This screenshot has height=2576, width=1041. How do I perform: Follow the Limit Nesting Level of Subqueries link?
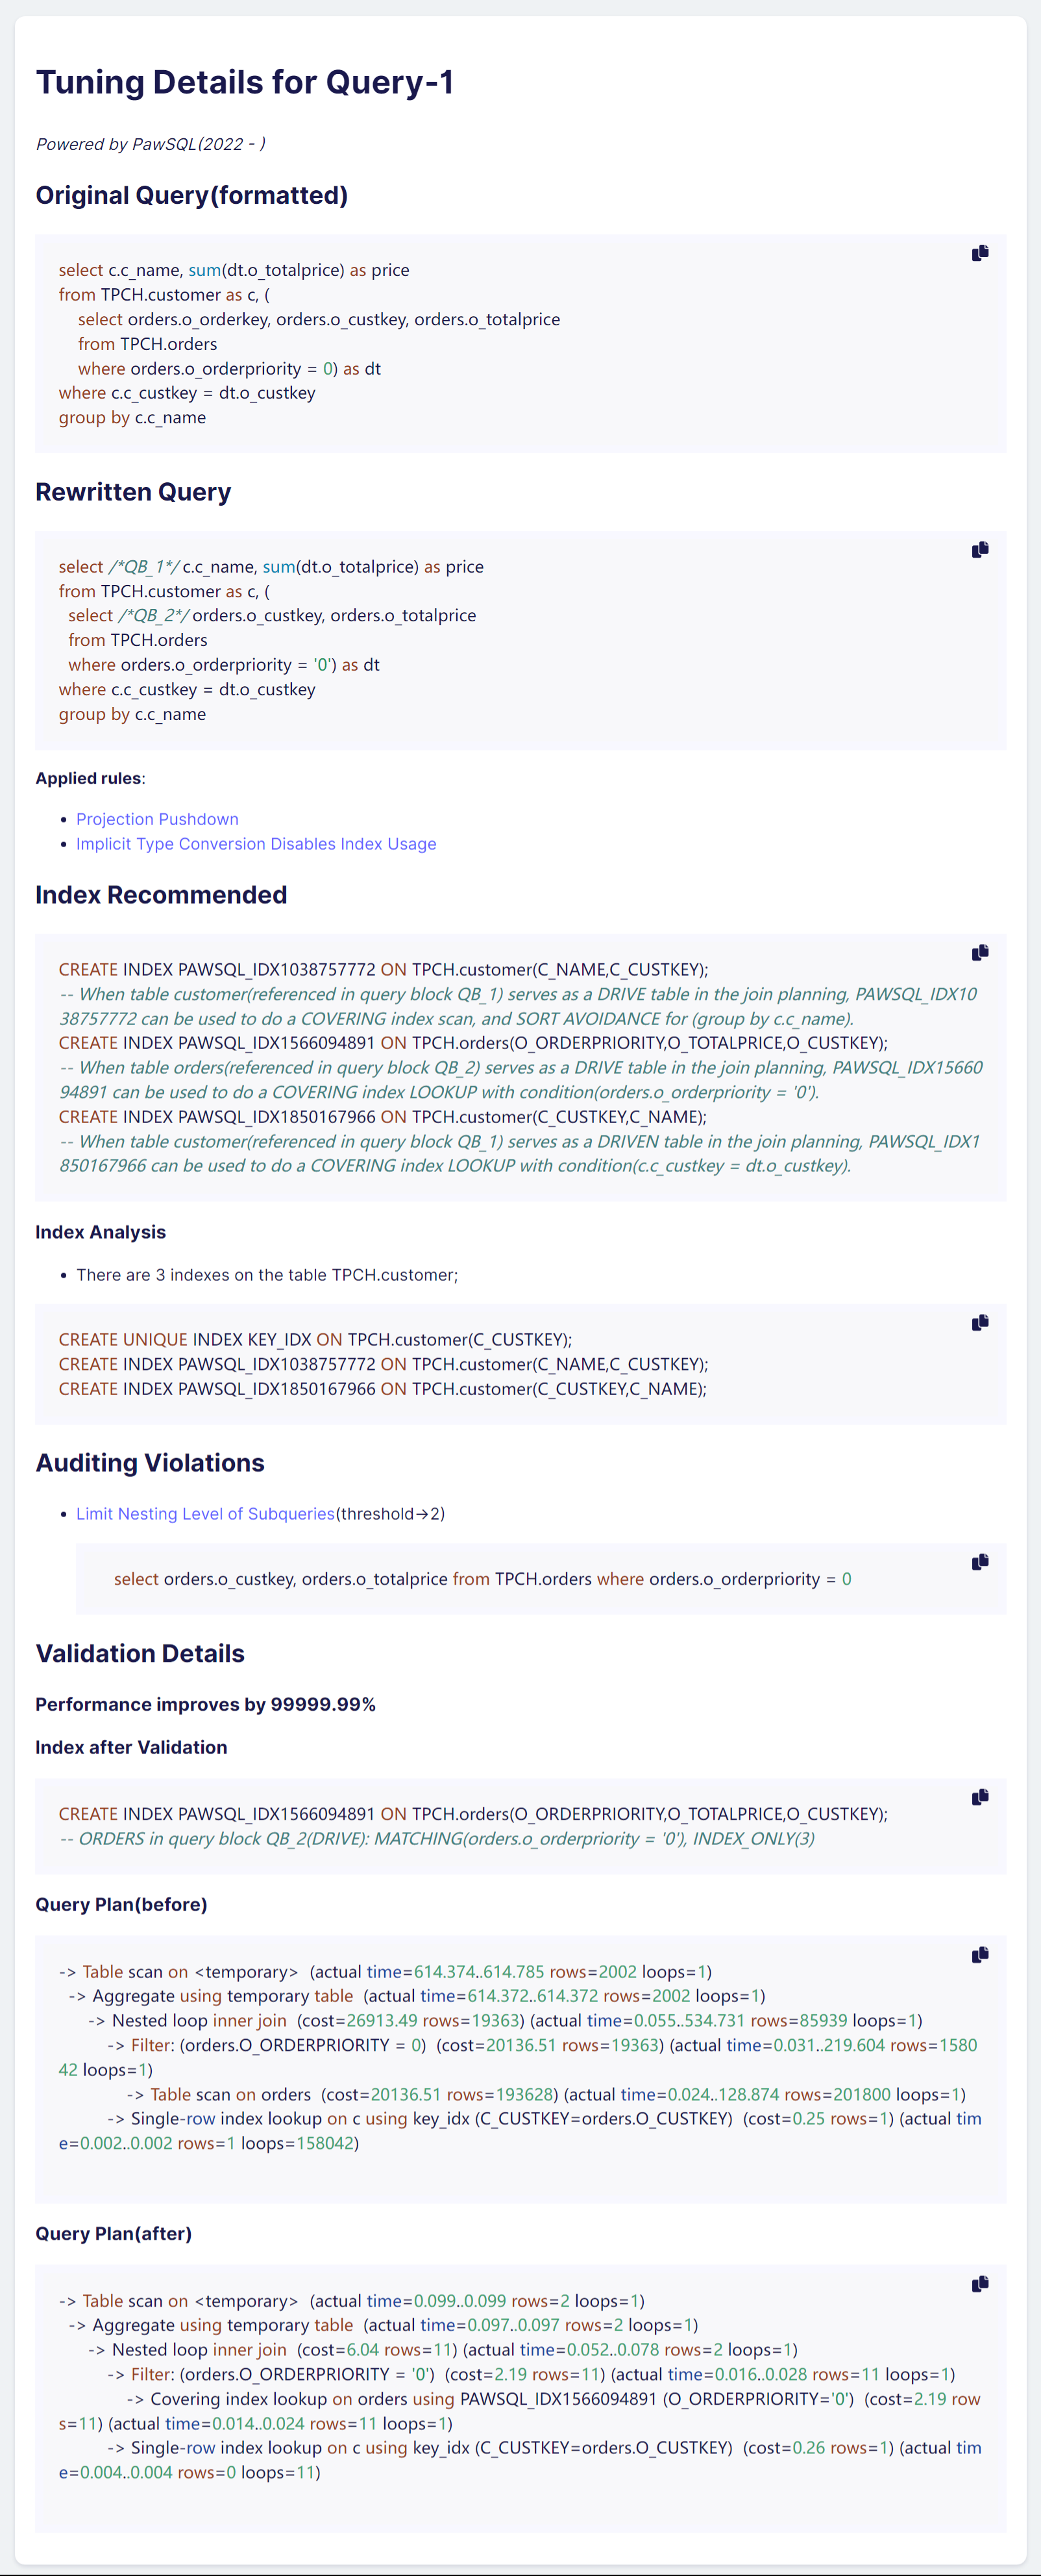205,1513
